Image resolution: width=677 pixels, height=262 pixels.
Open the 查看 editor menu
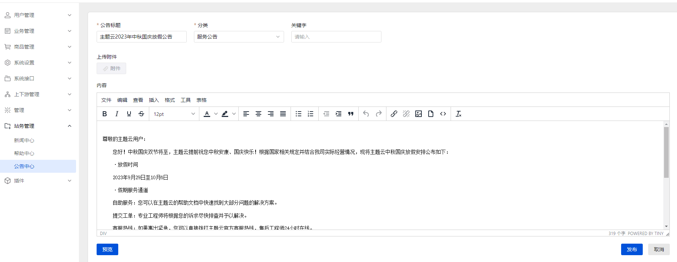pyautogui.click(x=138, y=100)
